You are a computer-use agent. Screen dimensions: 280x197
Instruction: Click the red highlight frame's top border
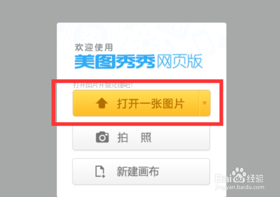pyautogui.click(x=137, y=81)
